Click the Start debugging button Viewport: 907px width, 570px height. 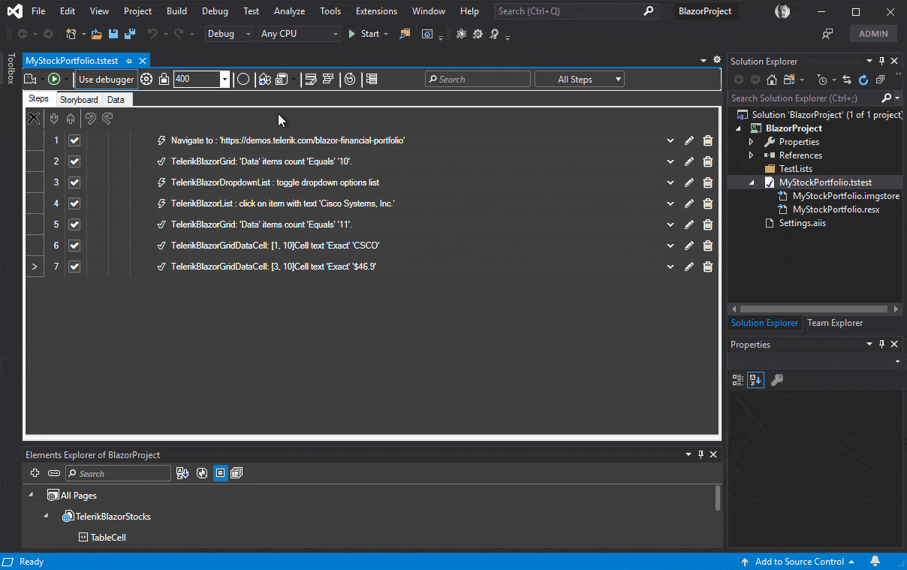[368, 34]
